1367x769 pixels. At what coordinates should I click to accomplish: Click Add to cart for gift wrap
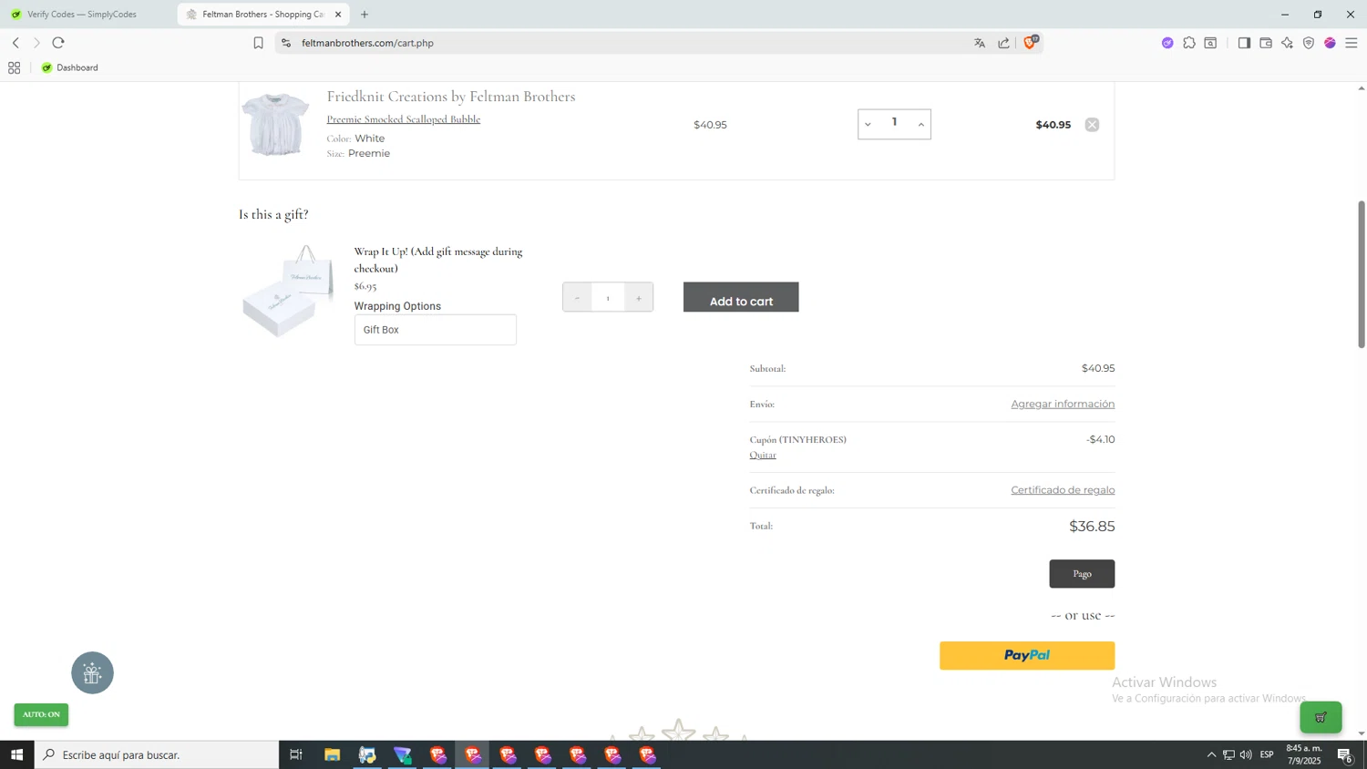741,297
